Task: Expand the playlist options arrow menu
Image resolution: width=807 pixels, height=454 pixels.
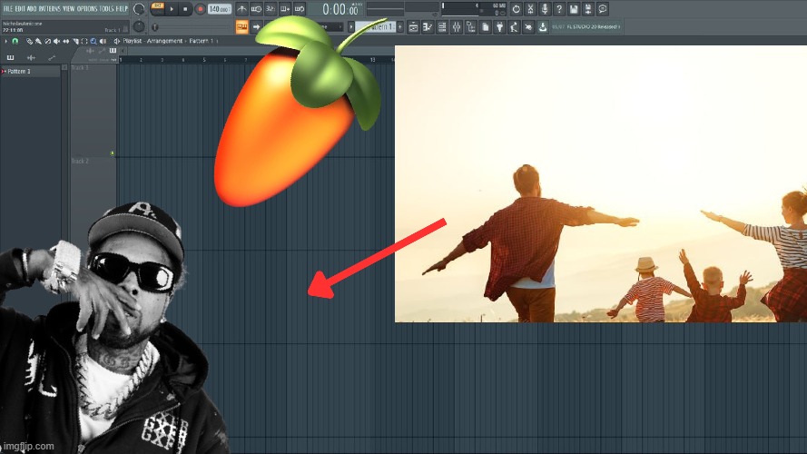Action: [5, 41]
